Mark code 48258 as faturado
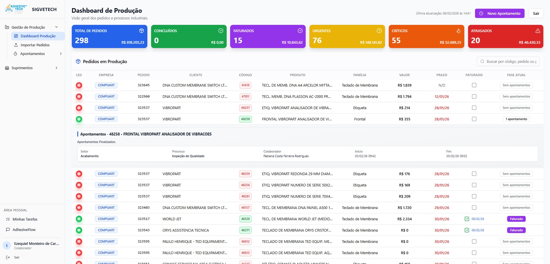 click(474, 119)
